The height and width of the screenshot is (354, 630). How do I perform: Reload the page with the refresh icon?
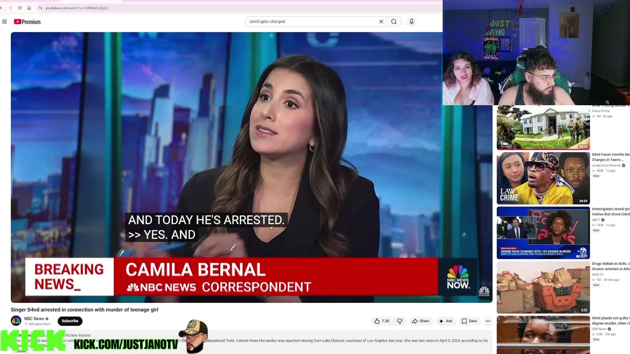(20, 8)
